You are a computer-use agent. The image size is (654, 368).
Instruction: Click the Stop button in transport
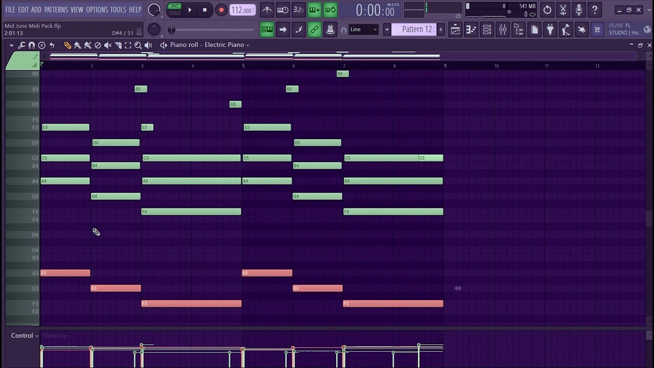204,10
